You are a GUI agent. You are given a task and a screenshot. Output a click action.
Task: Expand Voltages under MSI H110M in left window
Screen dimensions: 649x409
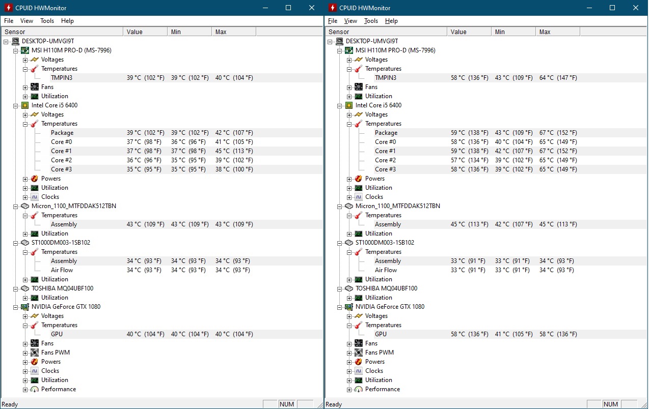click(25, 60)
